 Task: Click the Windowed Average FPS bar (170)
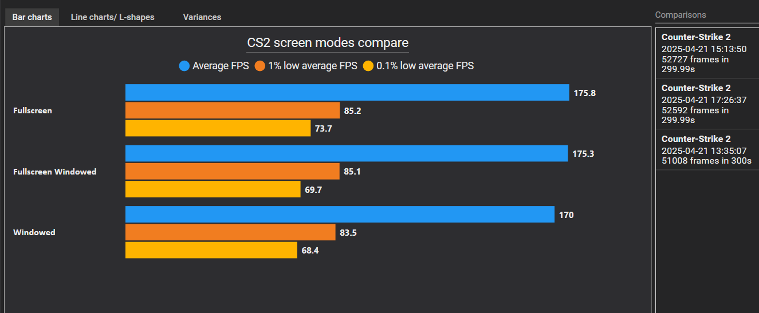[340, 215]
